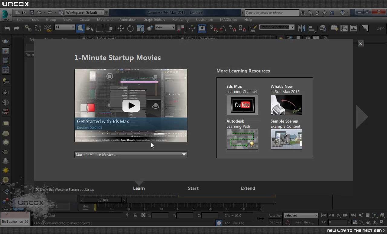
Task: Click the Mirror tool icon
Action: click(x=301, y=28)
